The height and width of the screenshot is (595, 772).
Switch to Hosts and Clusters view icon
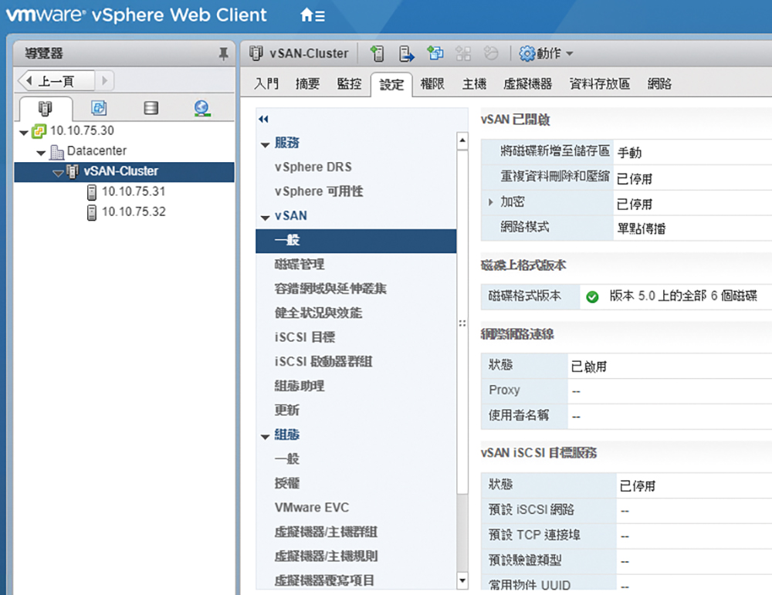click(46, 108)
